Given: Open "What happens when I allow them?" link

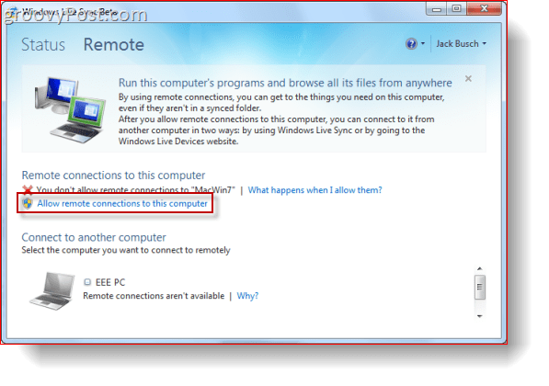Looking at the screenshot, I should pyautogui.click(x=315, y=190).
